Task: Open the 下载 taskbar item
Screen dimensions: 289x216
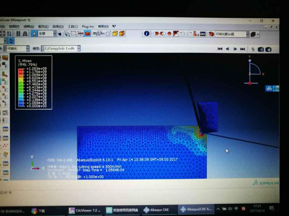Action: pyautogui.click(x=38, y=211)
